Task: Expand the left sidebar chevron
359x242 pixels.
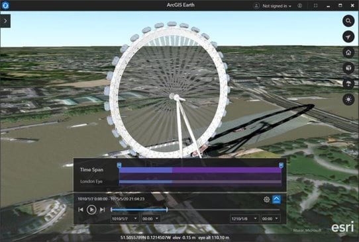Action: point(5,21)
